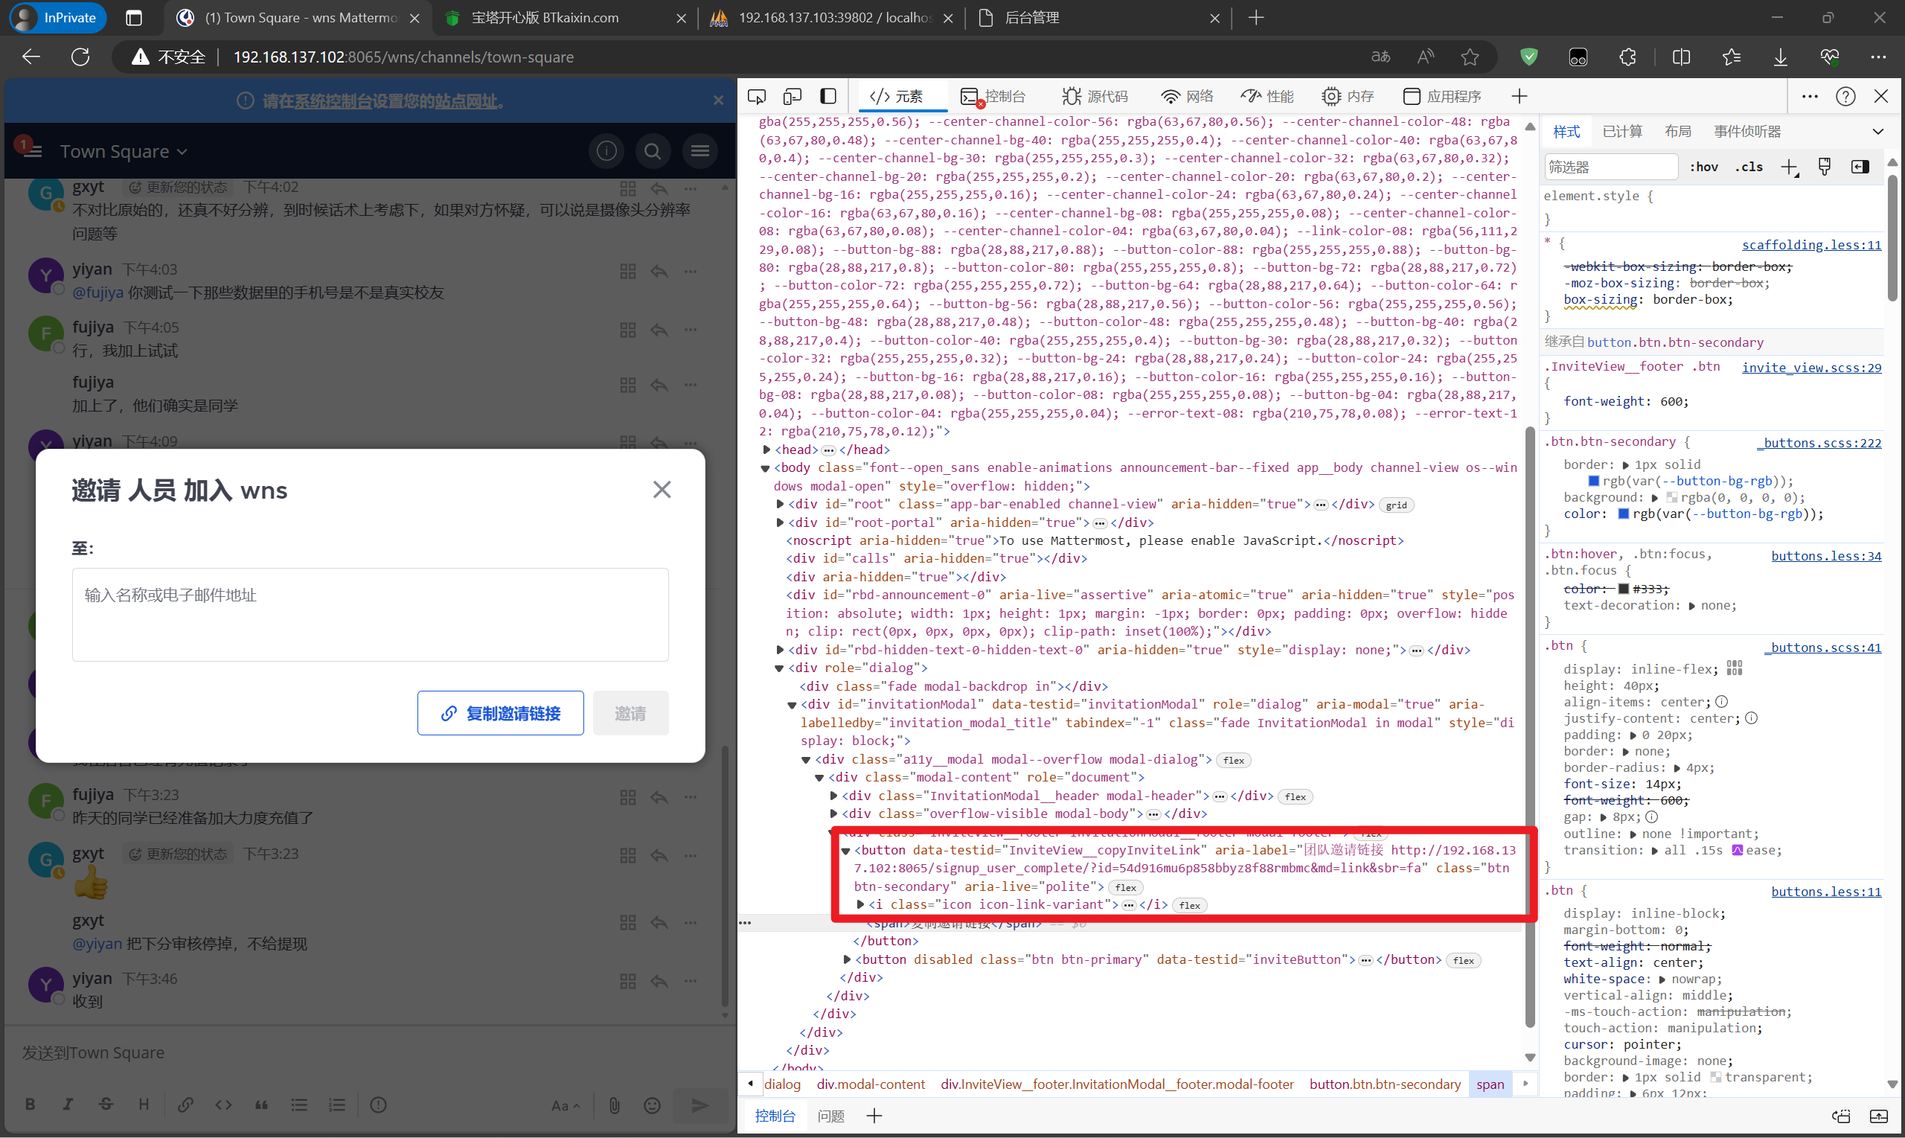1905x1138 pixels.
Task: Close the invite members modal with X
Action: pyautogui.click(x=662, y=489)
